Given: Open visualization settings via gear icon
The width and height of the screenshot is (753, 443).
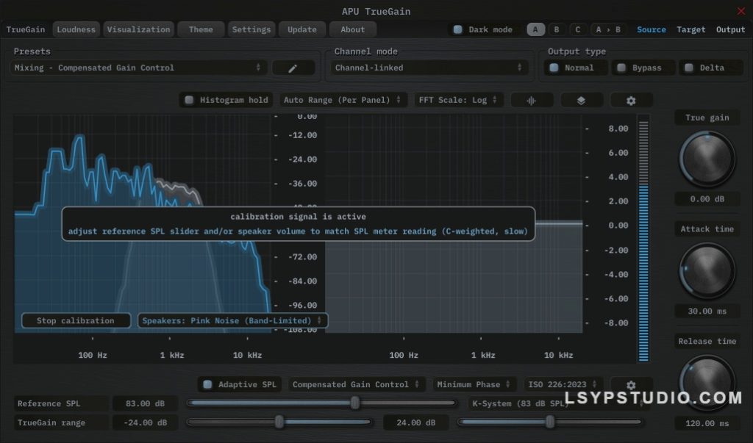Looking at the screenshot, I should point(631,99).
